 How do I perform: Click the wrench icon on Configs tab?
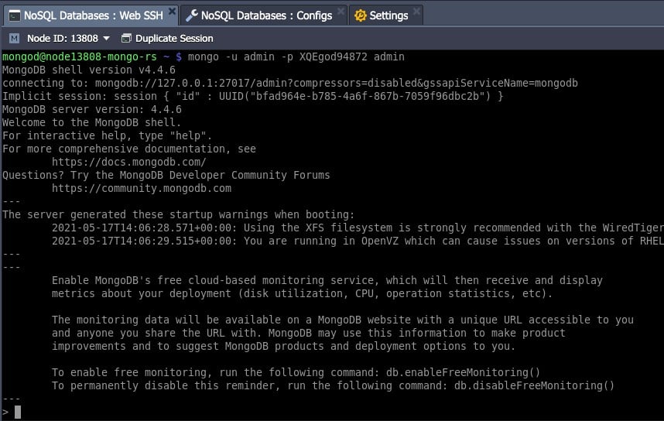point(192,15)
